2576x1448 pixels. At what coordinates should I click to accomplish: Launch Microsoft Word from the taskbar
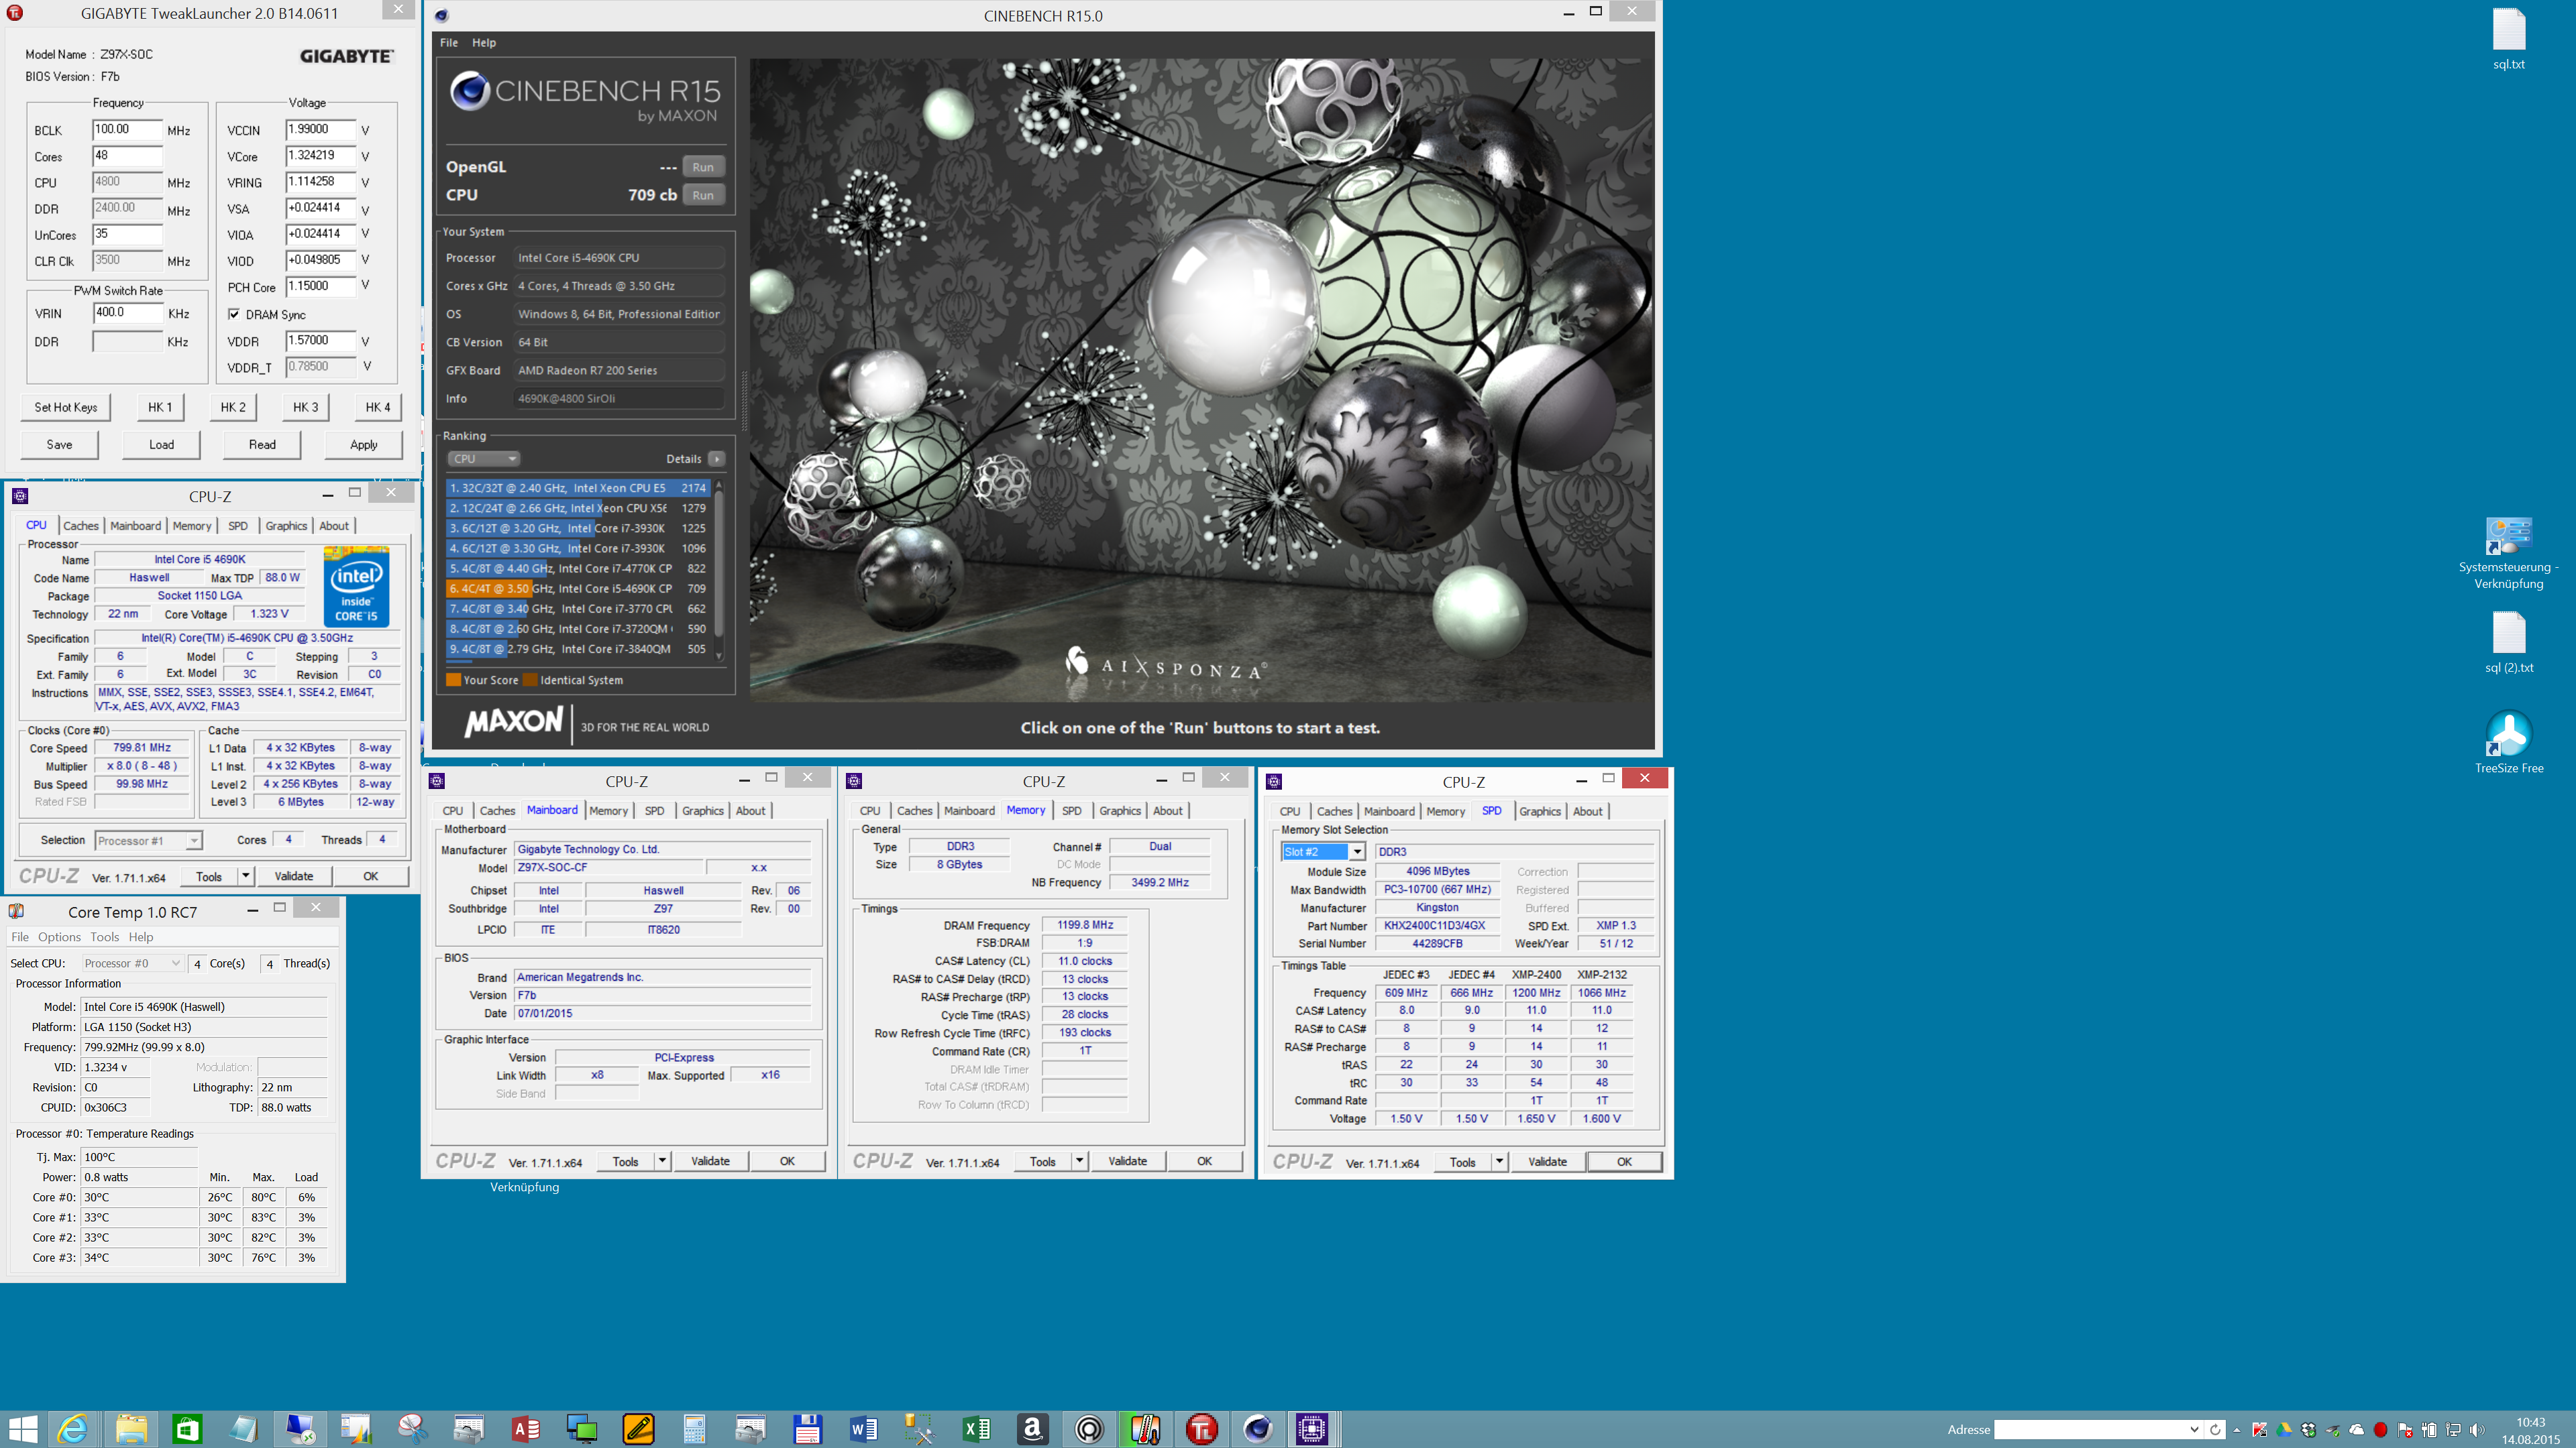[863, 1429]
